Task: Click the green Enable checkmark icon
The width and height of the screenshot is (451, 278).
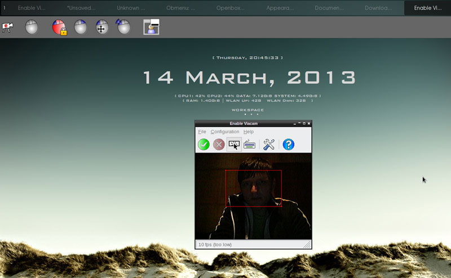Action: [x=204, y=145]
